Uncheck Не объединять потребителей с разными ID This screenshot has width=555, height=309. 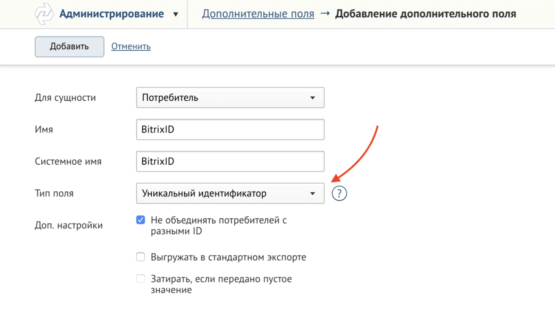(x=141, y=220)
